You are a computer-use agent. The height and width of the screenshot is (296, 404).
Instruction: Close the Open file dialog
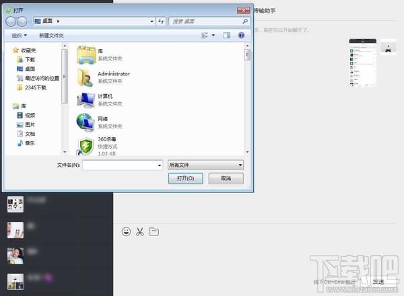[x=244, y=10]
